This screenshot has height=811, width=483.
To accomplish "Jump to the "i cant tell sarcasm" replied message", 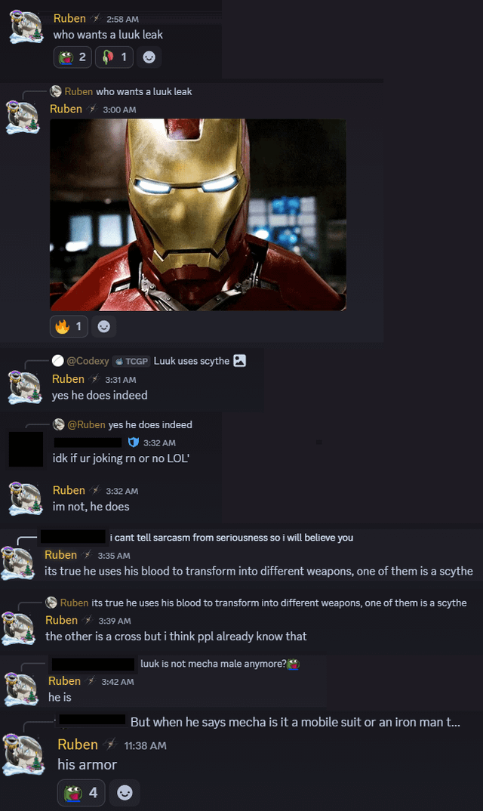I will coord(231,538).
